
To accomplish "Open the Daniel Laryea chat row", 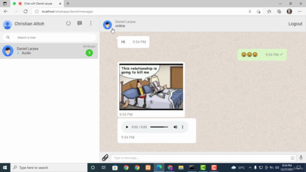I will 49,51.
